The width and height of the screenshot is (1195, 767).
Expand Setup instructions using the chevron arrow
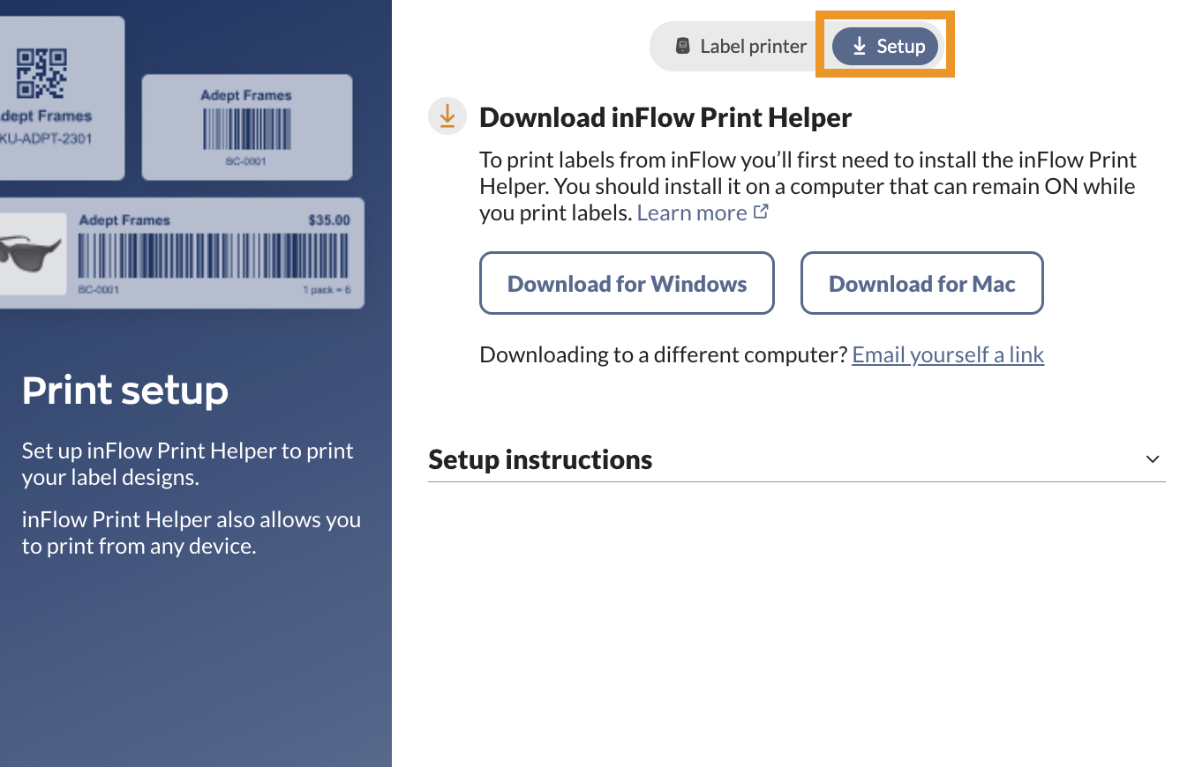(x=1152, y=459)
